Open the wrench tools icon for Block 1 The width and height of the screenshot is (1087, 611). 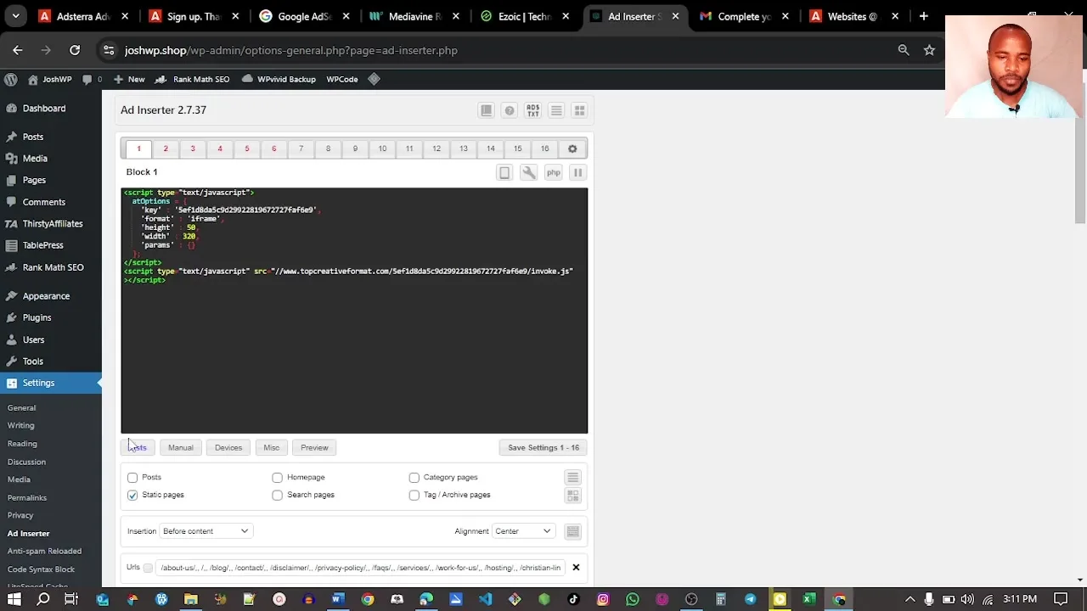[x=528, y=172]
